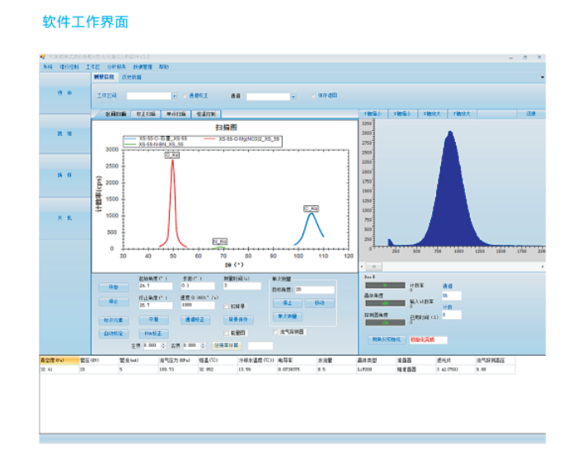Click the 通道 value field showing 56

pyautogui.click(x=451, y=296)
